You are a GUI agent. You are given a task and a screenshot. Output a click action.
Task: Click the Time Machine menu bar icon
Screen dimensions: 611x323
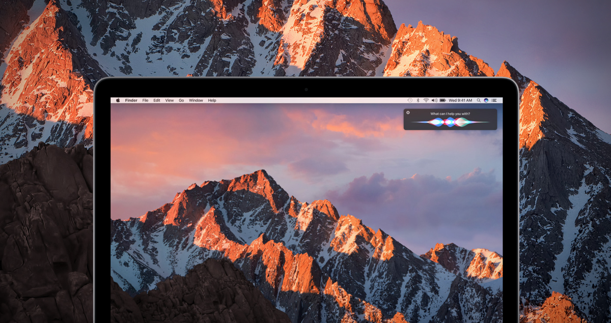410,100
